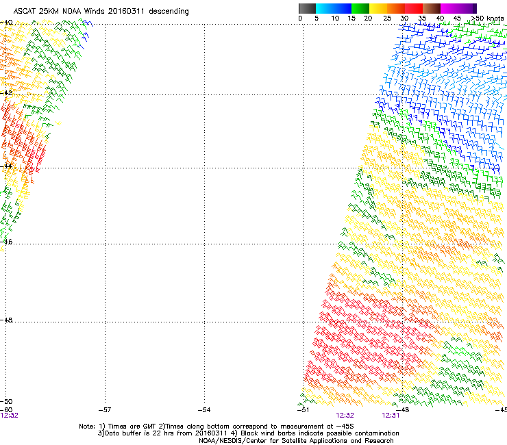507x445 pixels.
Task: Click the legend label '25'
Action: coord(387,18)
